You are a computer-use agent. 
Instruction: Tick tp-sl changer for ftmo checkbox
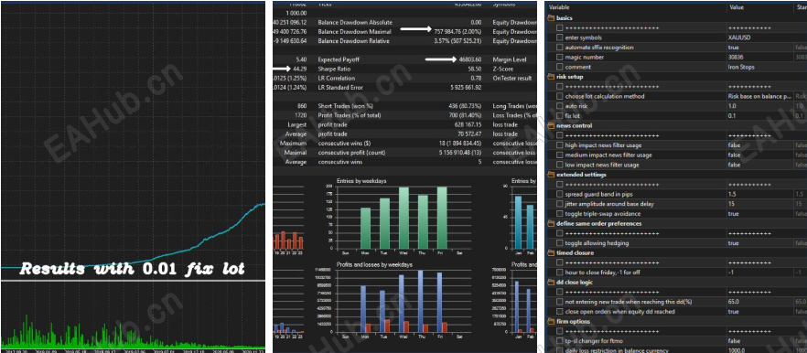[560, 340]
